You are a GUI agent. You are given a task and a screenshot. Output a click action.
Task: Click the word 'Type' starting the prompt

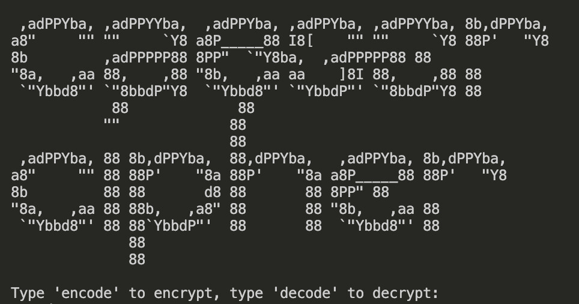[x=28, y=293]
